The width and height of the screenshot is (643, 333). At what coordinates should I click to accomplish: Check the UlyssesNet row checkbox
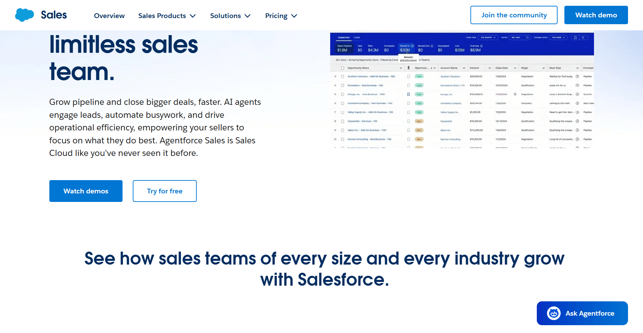click(x=342, y=121)
